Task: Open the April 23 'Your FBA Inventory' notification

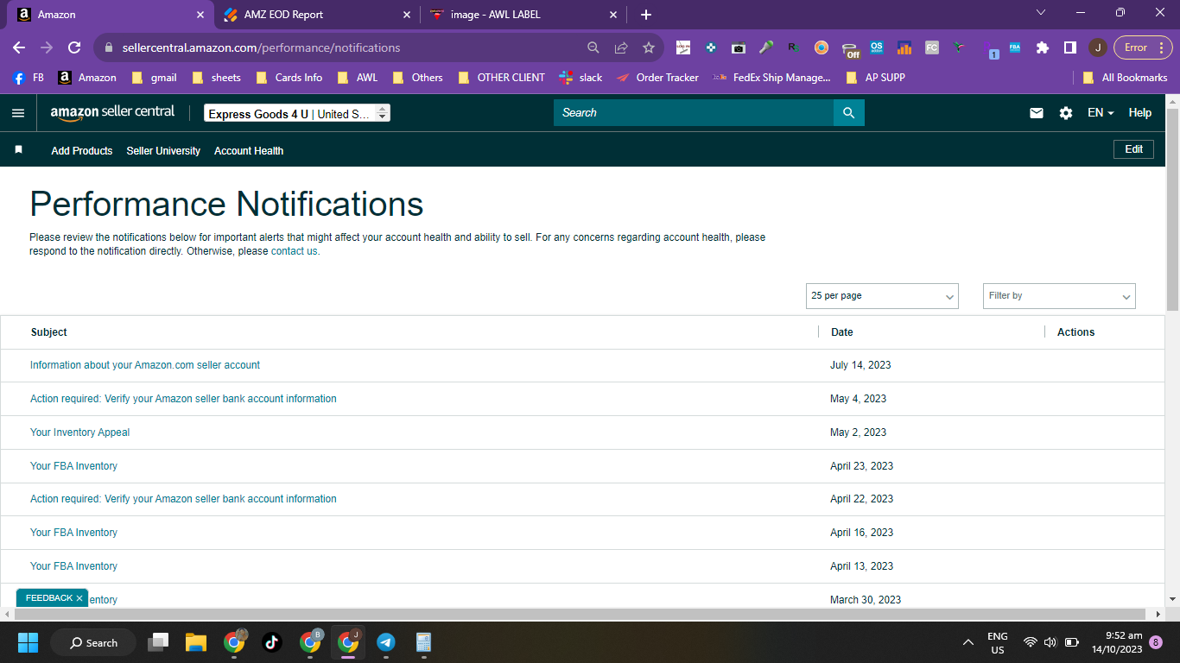Action: (x=73, y=466)
